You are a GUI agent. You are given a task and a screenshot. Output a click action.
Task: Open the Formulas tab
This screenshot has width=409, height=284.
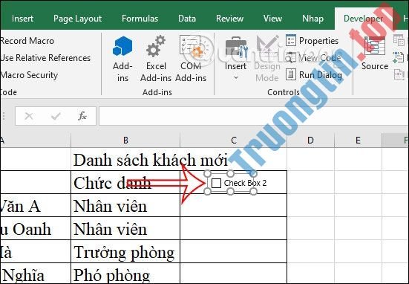[140, 19]
